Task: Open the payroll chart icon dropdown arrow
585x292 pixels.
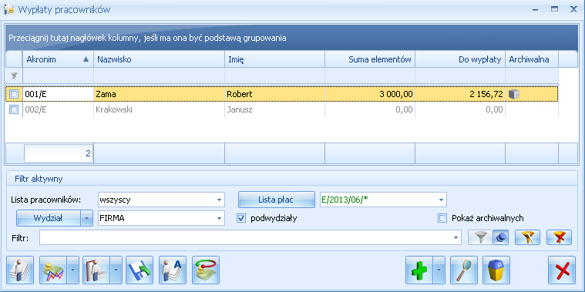Action: point(72,270)
